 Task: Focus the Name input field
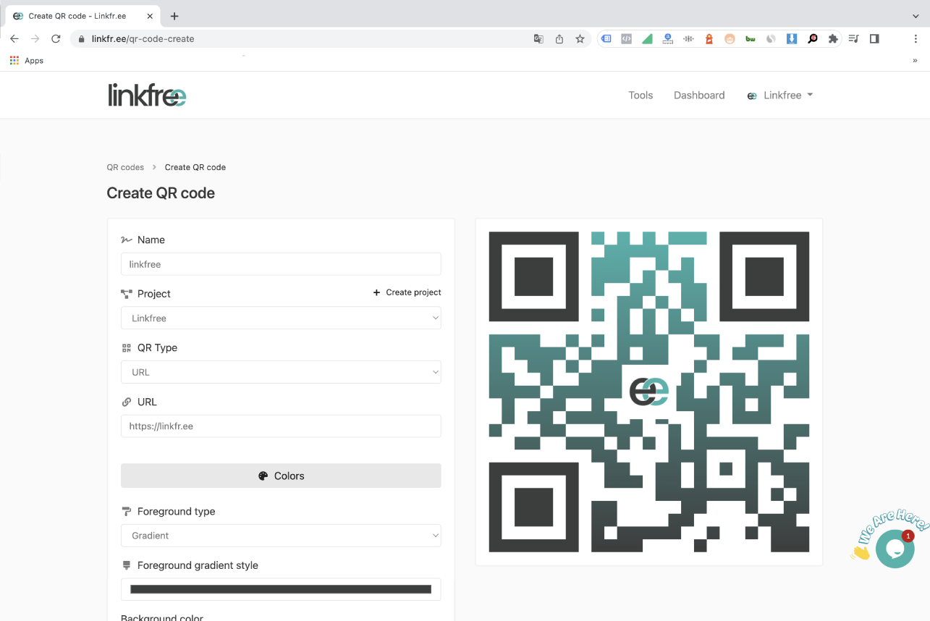click(x=281, y=264)
